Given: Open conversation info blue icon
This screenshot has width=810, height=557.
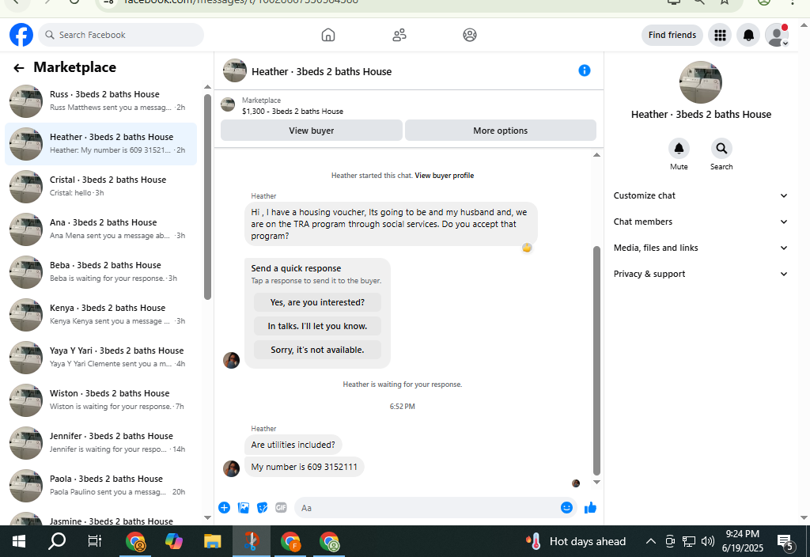Looking at the screenshot, I should pyautogui.click(x=585, y=70).
